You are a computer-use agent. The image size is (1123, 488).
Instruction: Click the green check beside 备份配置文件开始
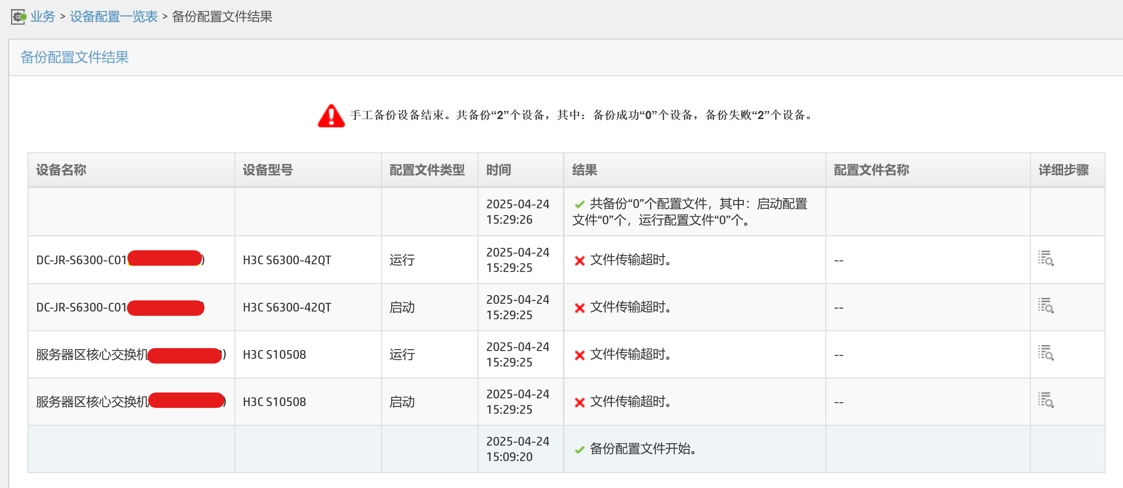point(580,450)
